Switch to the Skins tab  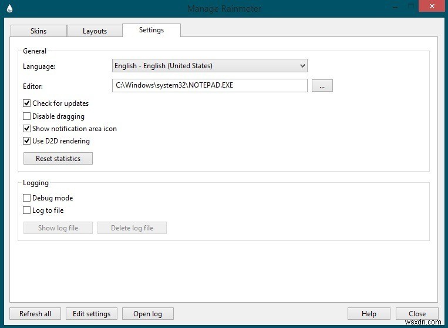39,31
